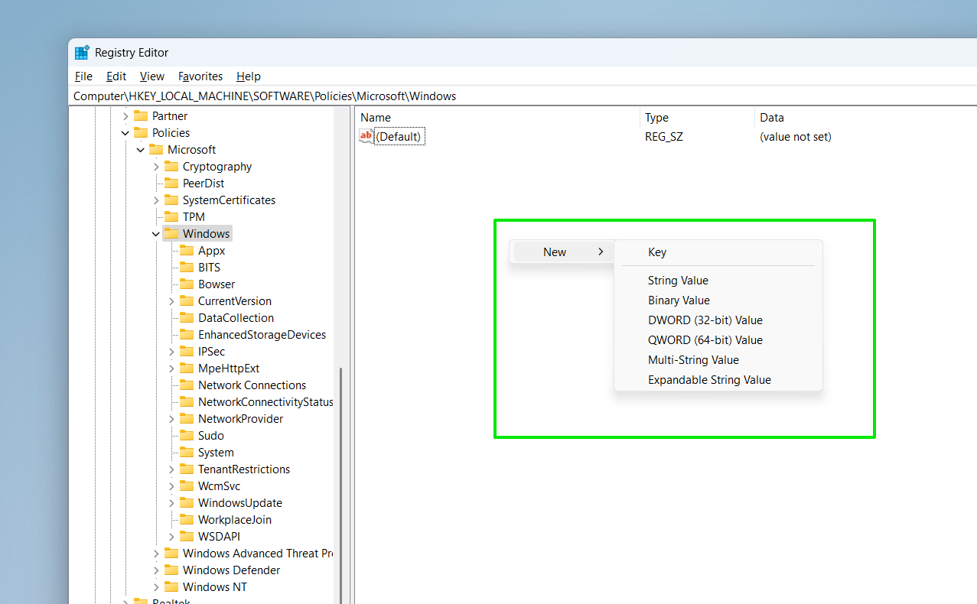Click the Partner folder icon
977x604 pixels.
tap(141, 116)
